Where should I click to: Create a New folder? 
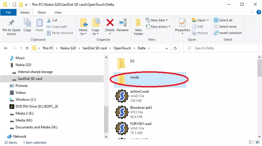click(138, 27)
